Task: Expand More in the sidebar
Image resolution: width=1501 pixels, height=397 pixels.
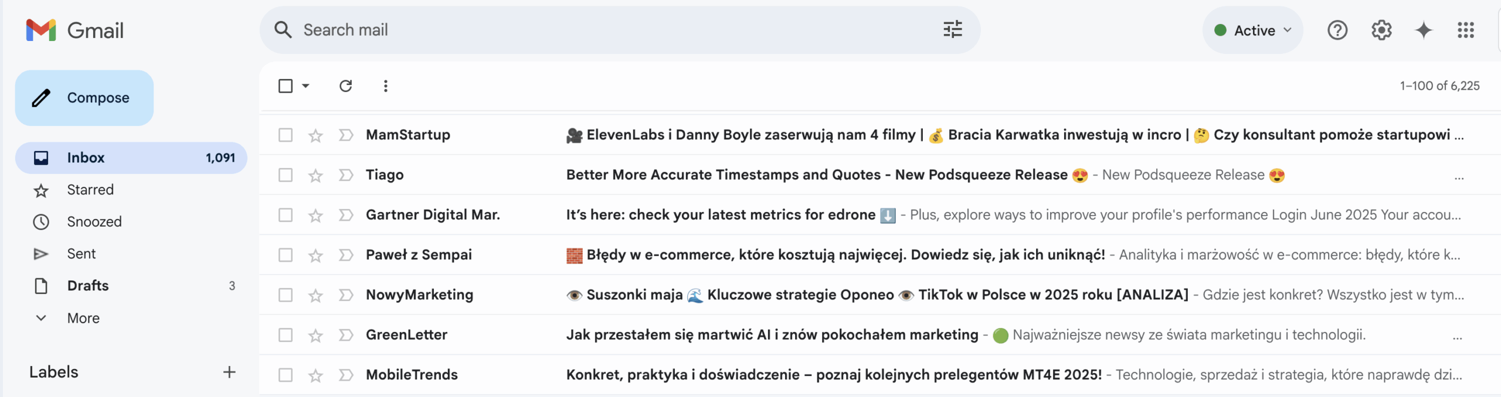Action: pos(83,318)
